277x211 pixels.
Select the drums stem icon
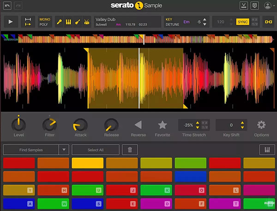coord(87,22)
